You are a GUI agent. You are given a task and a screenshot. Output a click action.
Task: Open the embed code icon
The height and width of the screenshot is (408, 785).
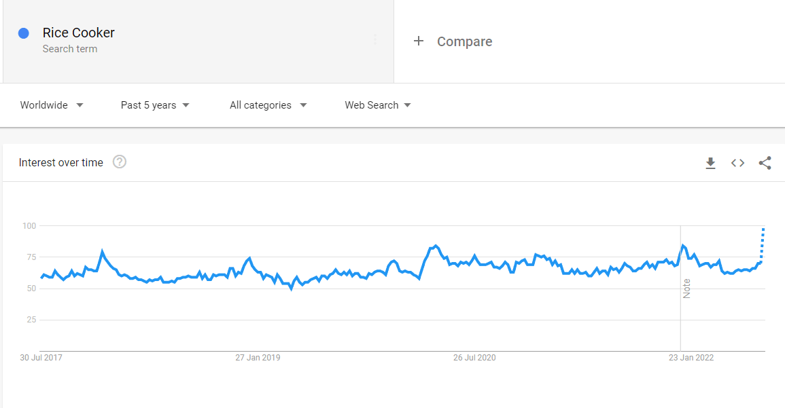pyautogui.click(x=737, y=163)
